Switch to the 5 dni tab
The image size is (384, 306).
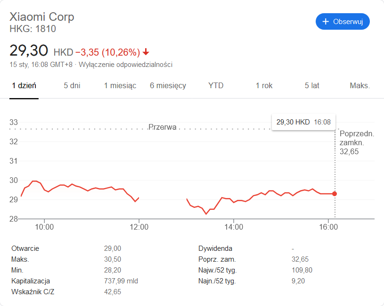[72, 85]
